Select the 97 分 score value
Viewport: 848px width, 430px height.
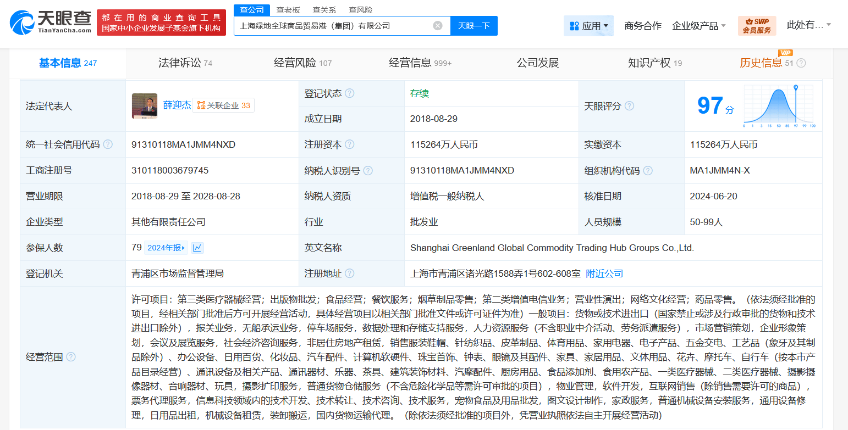pos(715,106)
